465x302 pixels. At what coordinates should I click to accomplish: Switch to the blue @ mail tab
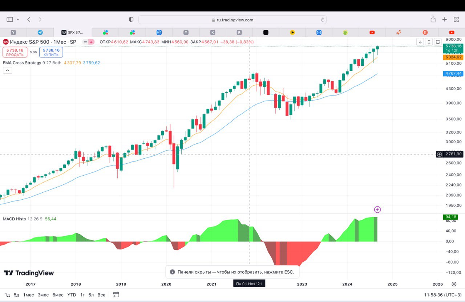pos(159,32)
